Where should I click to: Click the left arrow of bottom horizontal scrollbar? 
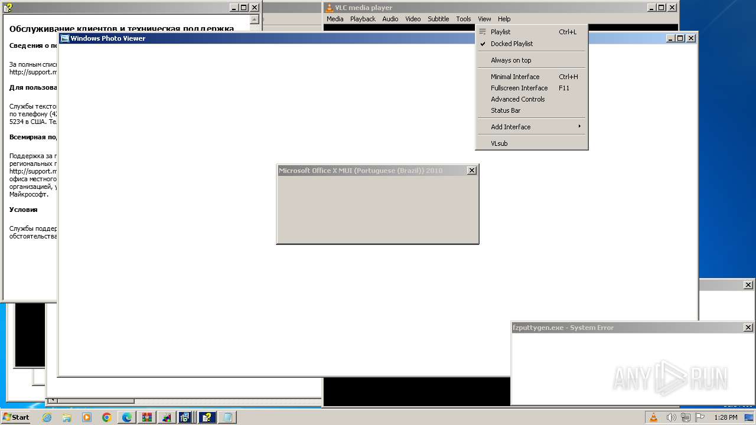click(x=52, y=401)
